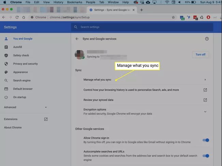Click the cloud upload menu bar icon
222x166 pixels.
(148, 2)
